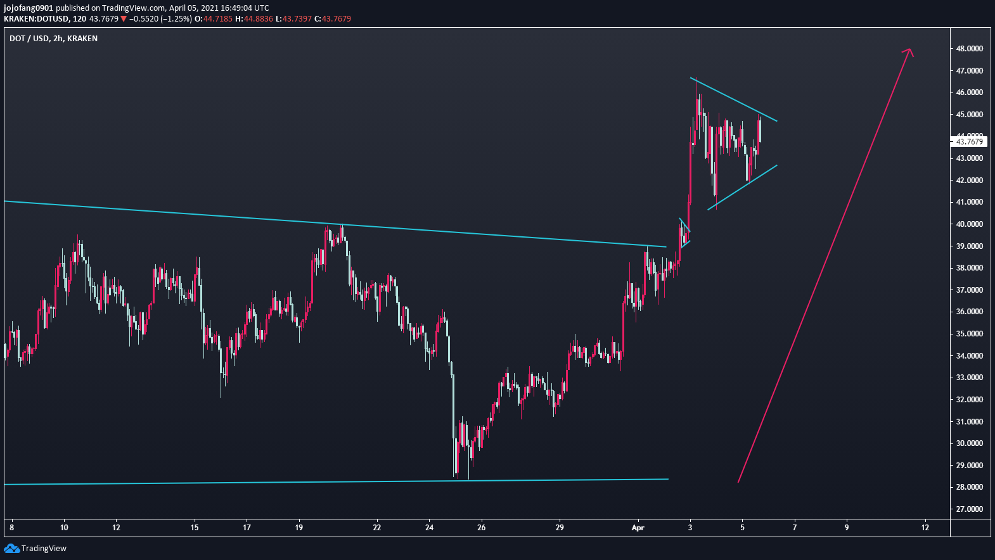Click the 33.0000 price axis label

(x=970, y=378)
